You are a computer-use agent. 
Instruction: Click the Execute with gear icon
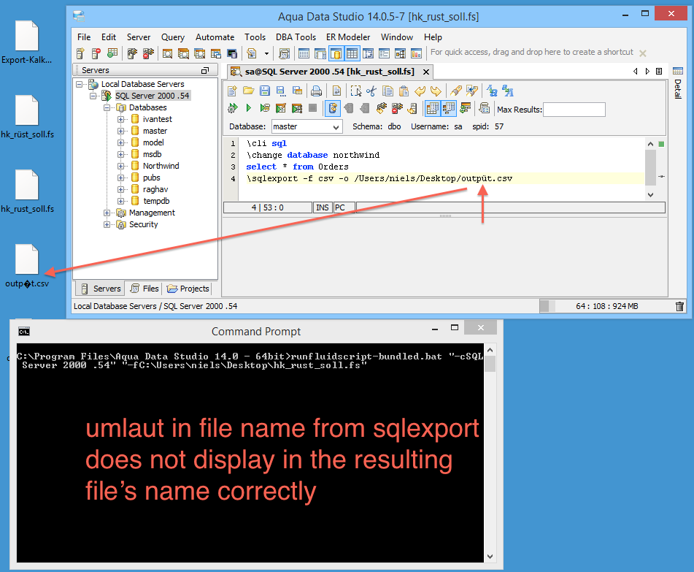(x=232, y=107)
